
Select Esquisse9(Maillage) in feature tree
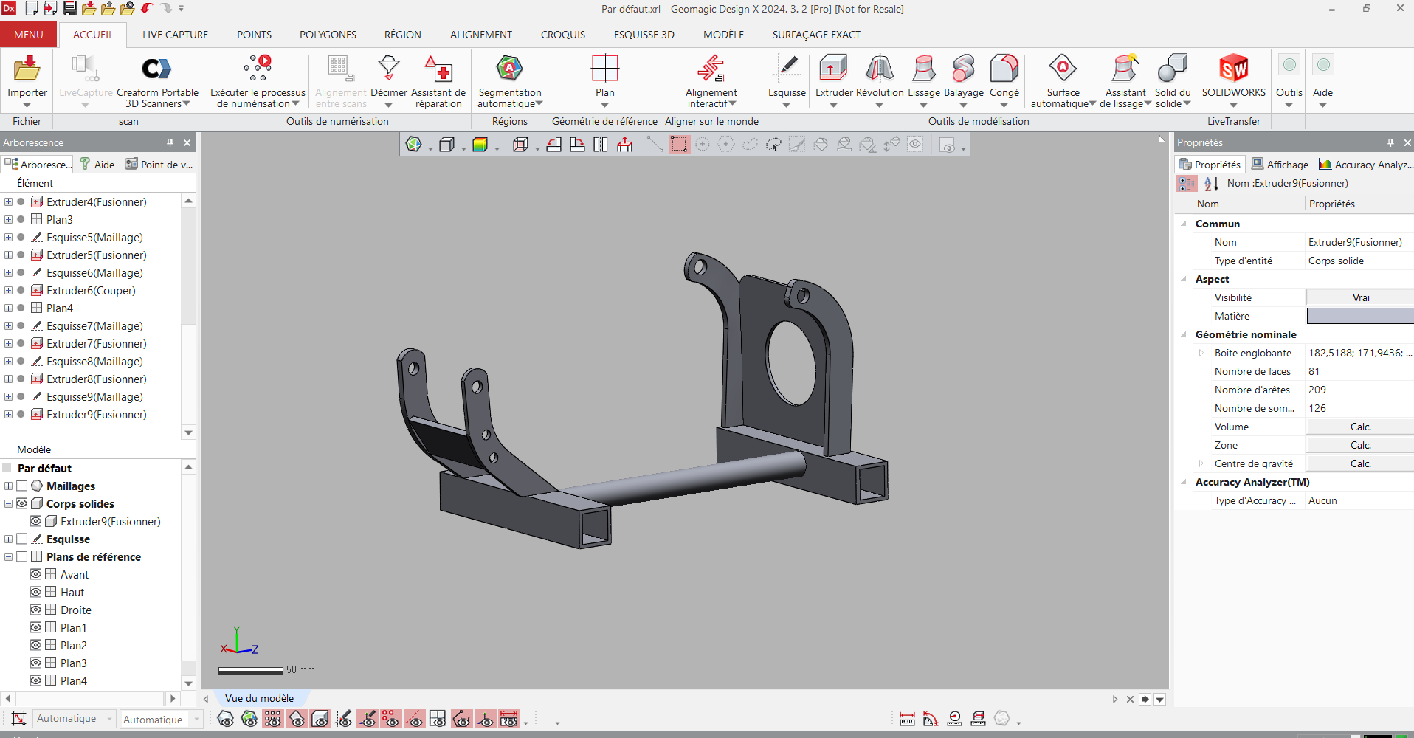point(94,396)
